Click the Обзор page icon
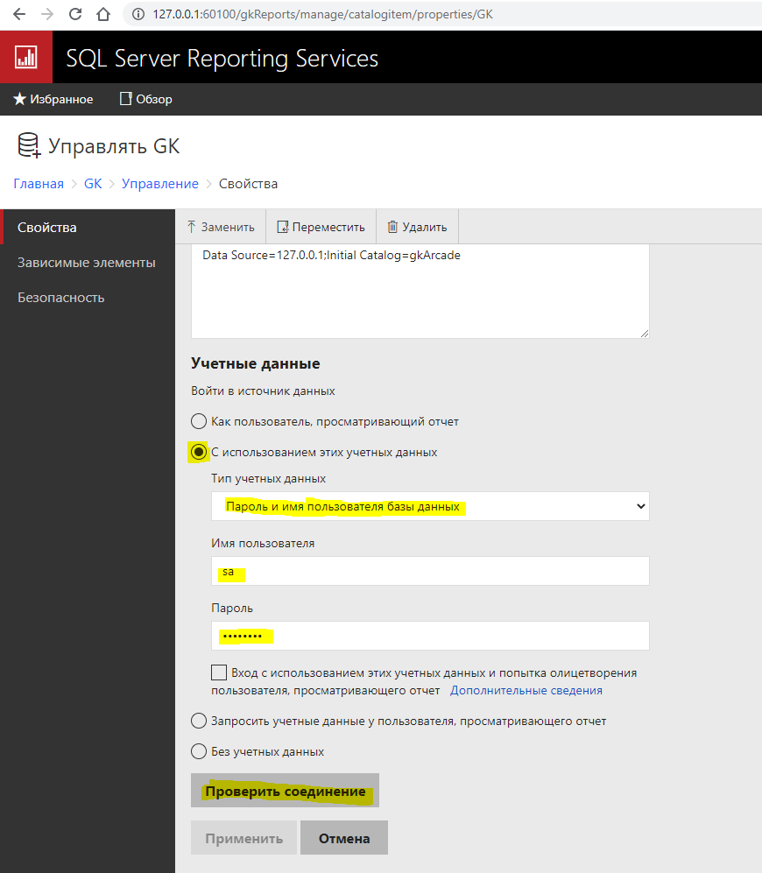 pyautogui.click(x=126, y=99)
